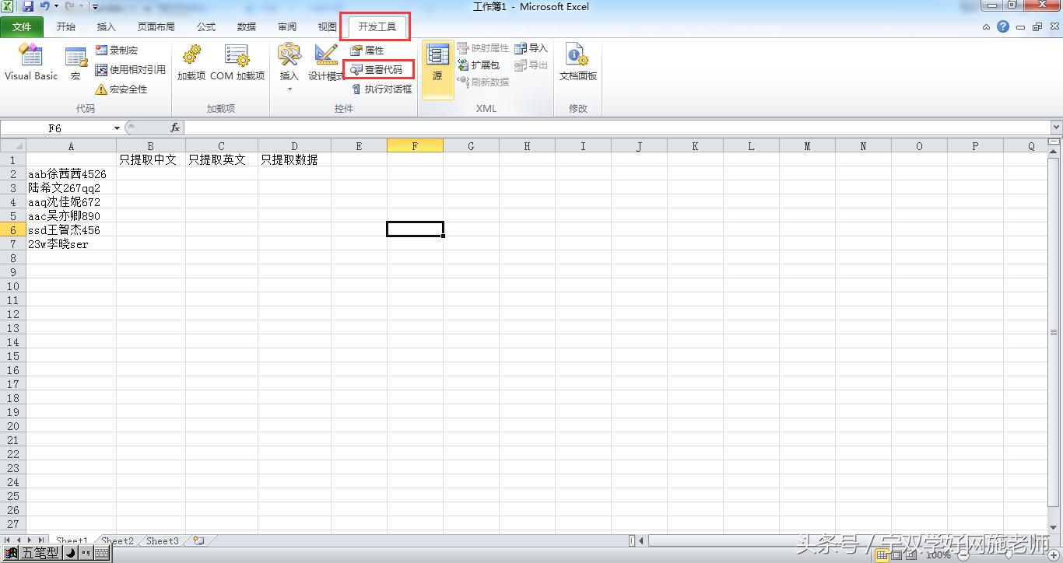Select header cell 只提取英文

[x=222, y=160]
